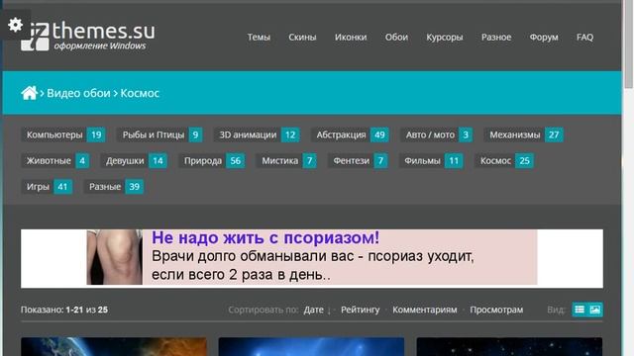This screenshot has height=356, width=634.
Task: Open the Earth and sun wallpaper thumbnail
Action: 114,347
